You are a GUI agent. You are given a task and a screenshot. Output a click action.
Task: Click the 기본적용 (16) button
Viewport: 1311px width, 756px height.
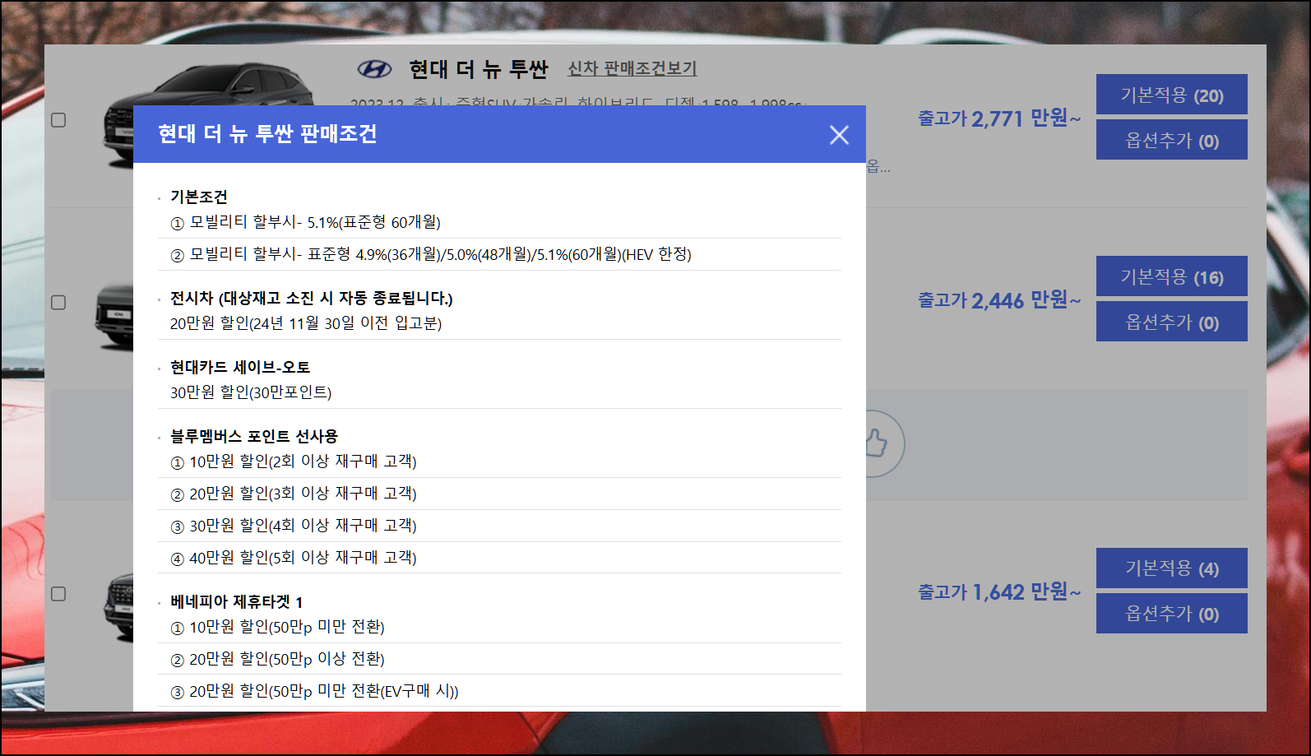tap(1171, 276)
